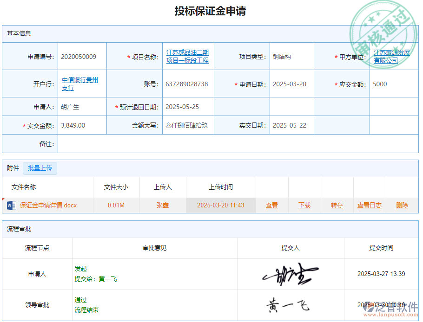
Task: Click 转存 to save the attachment elsewhere
Action: point(336,205)
